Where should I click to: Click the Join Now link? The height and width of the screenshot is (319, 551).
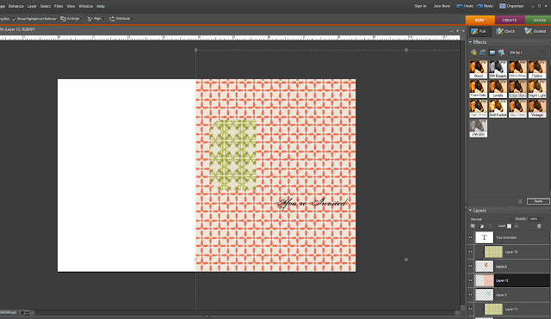(x=442, y=6)
